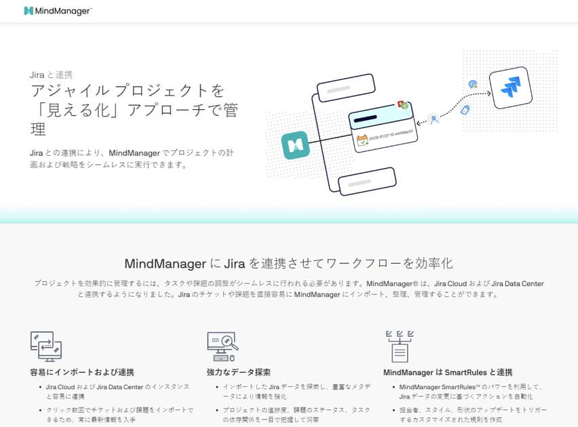Click the green checkmark badge on card
Screen dimensions: 578x427
click(x=402, y=106)
